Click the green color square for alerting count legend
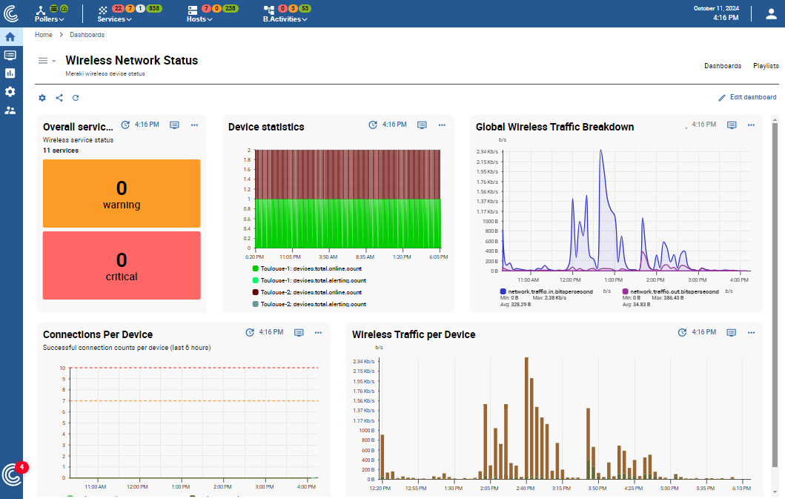 point(257,280)
